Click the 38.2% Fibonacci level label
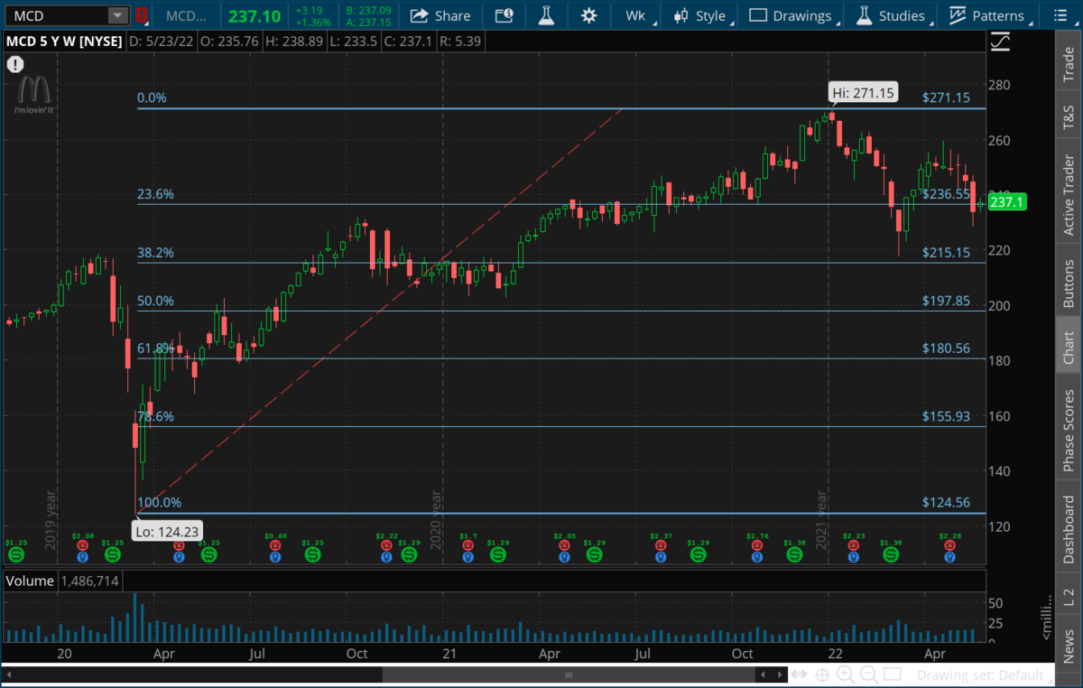 click(155, 253)
